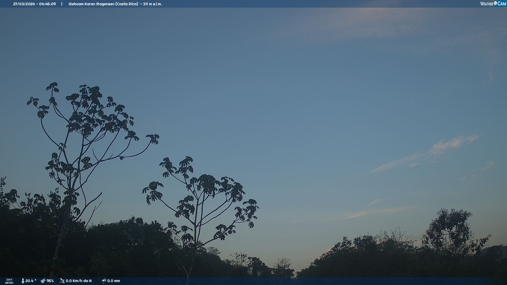Click the 0.0 mm rainfall value
This screenshot has height=285, width=507.
[114, 281]
